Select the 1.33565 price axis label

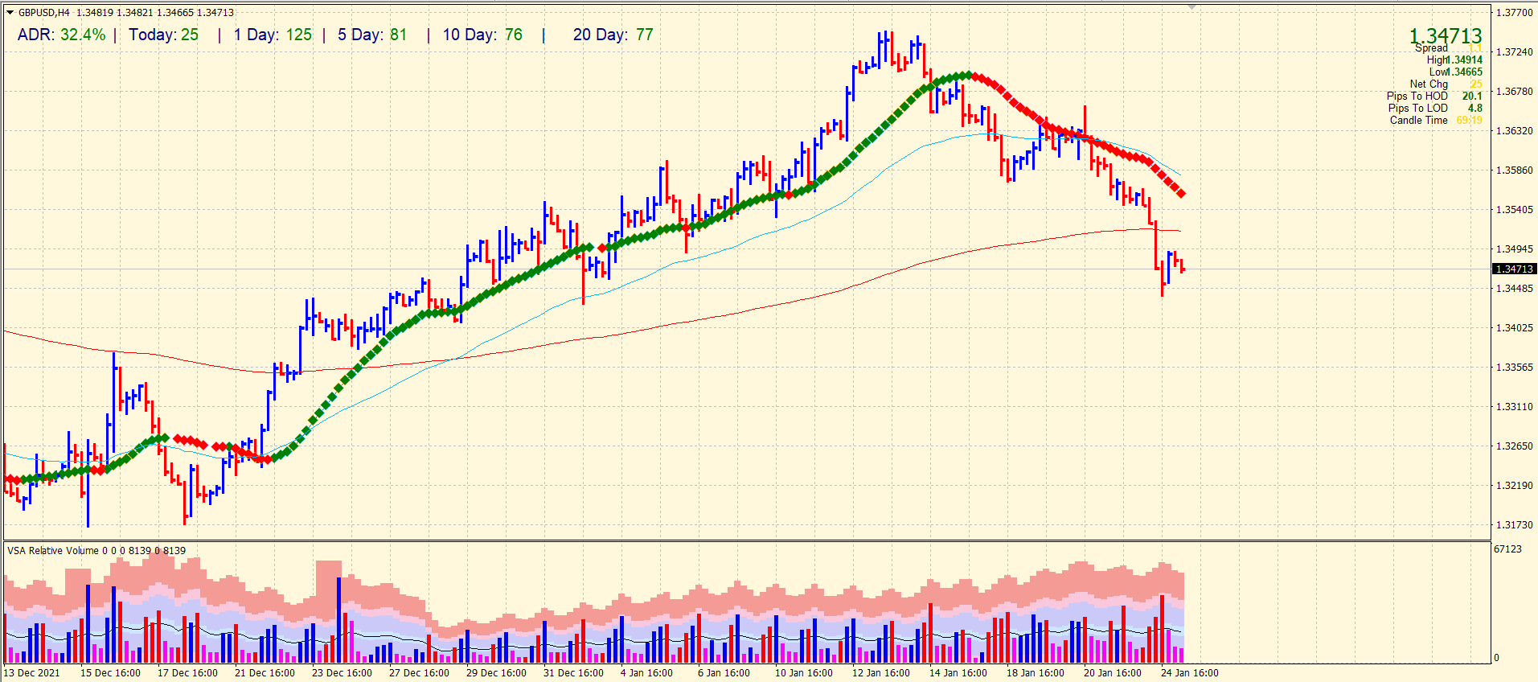click(x=1514, y=367)
